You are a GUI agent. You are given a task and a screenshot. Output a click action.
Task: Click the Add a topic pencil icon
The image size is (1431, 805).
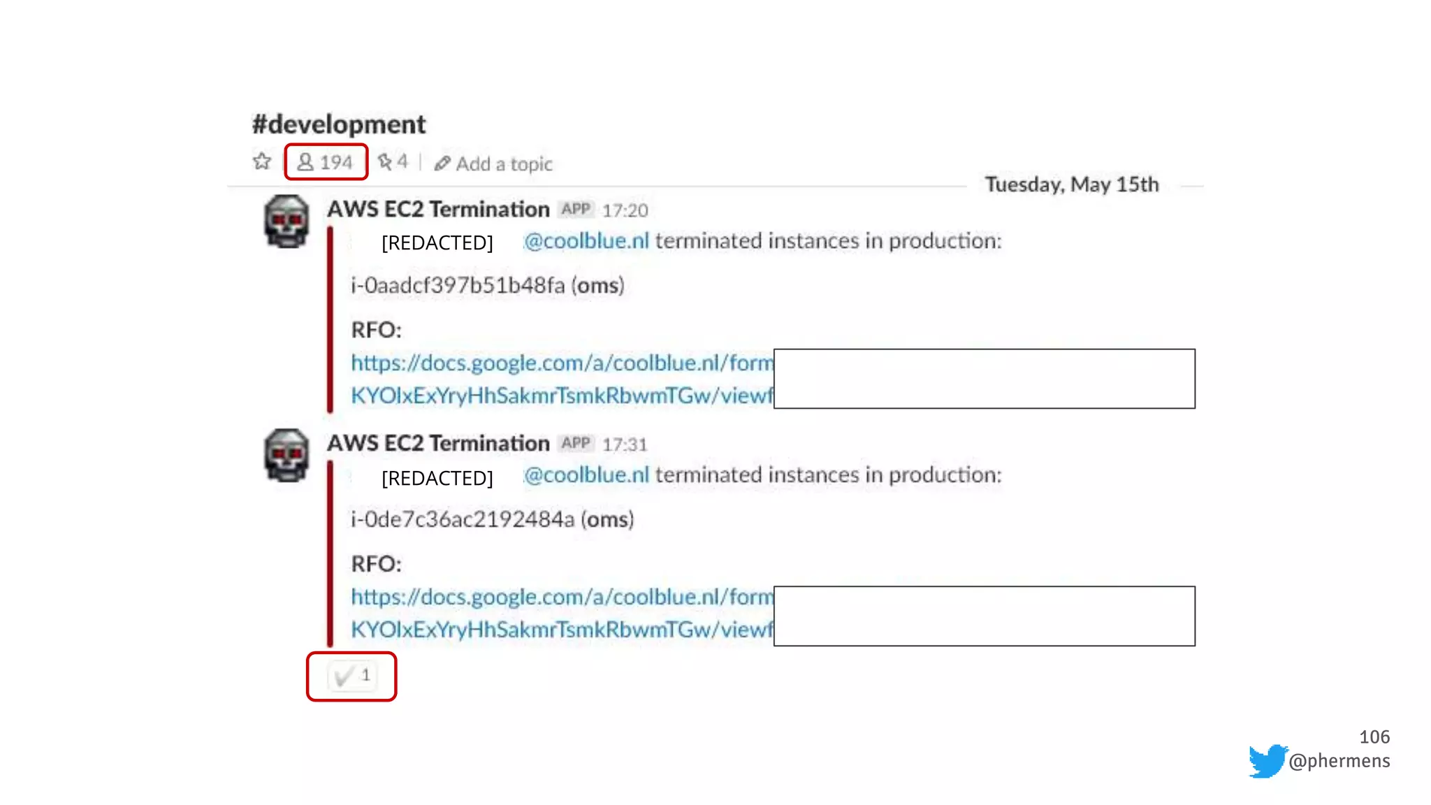tap(442, 164)
